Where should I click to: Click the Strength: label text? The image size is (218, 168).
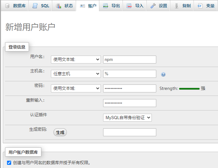(x=168, y=88)
